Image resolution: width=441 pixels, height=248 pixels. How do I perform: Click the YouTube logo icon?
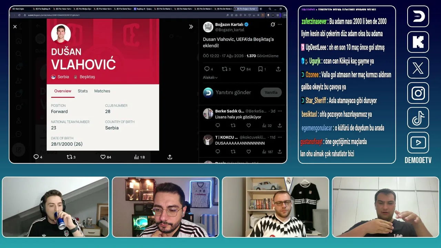(x=418, y=143)
